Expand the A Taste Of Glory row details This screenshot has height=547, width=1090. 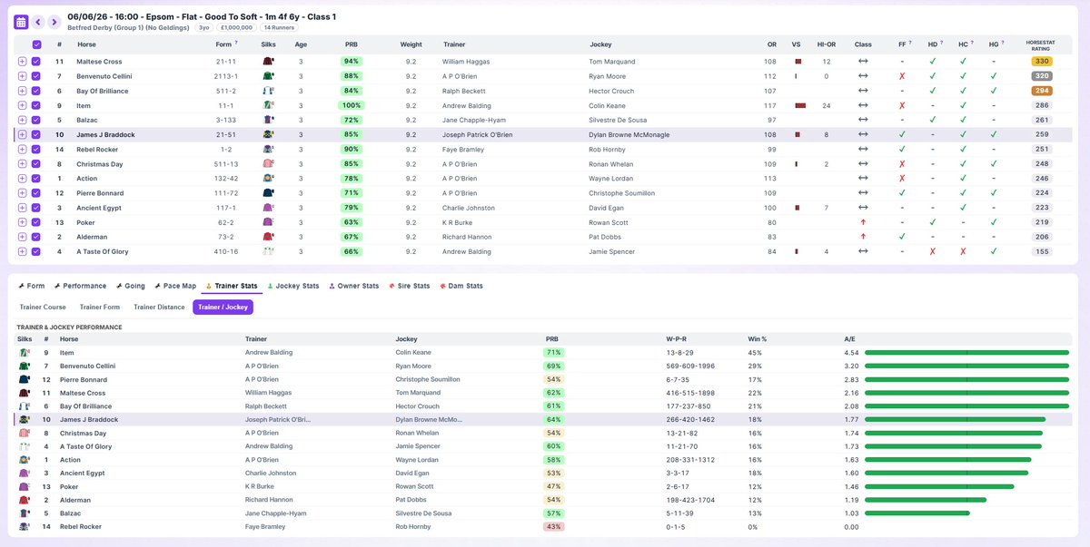[22, 251]
